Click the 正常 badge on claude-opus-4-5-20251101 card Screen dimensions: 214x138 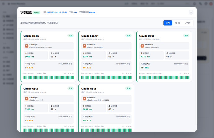(x=128, y=88)
